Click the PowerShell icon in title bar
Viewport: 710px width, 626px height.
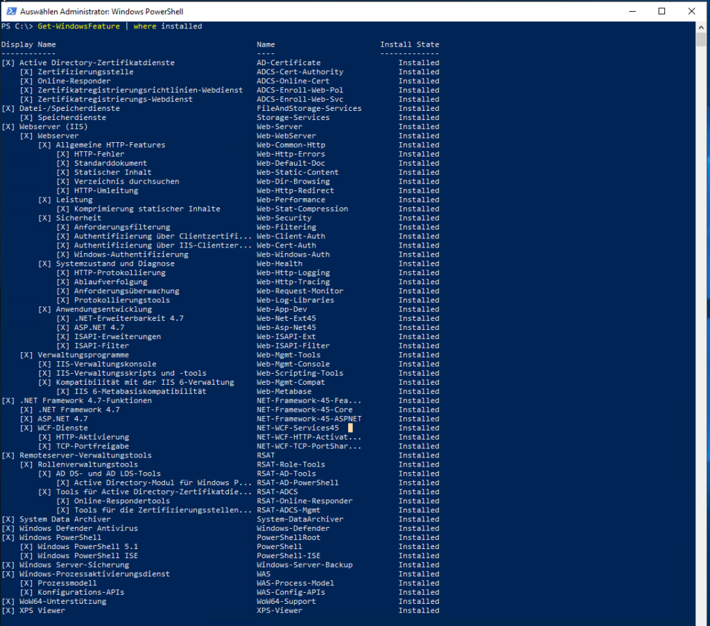[x=11, y=11]
